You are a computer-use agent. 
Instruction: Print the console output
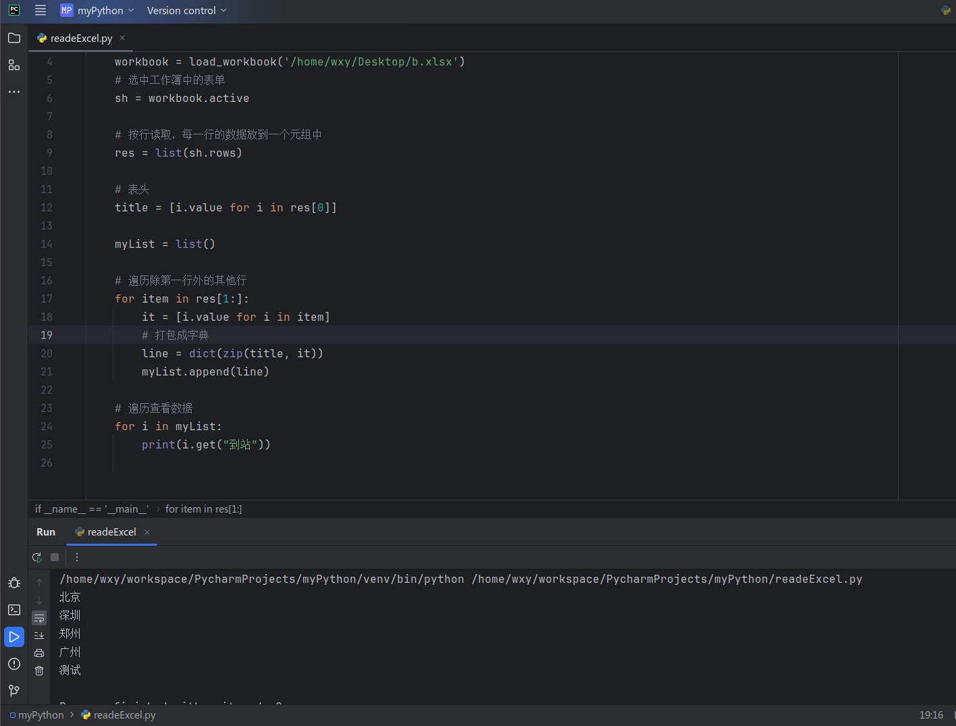click(x=39, y=653)
